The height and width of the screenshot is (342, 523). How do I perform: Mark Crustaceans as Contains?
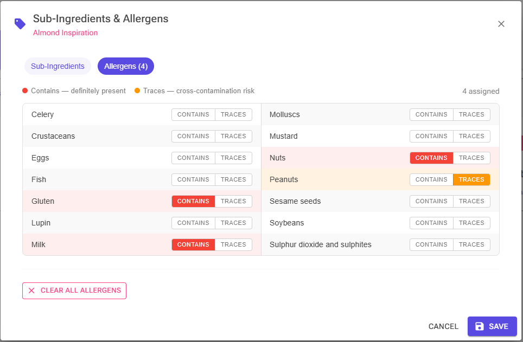(193, 137)
